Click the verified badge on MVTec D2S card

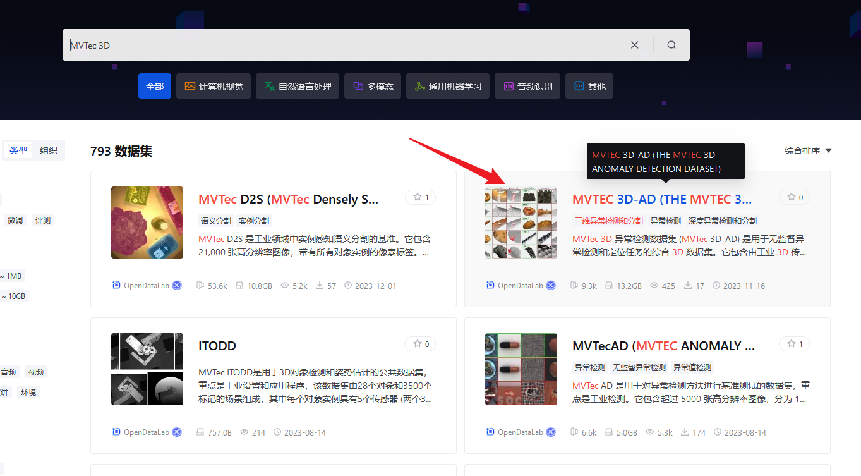[x=177, y=286]
